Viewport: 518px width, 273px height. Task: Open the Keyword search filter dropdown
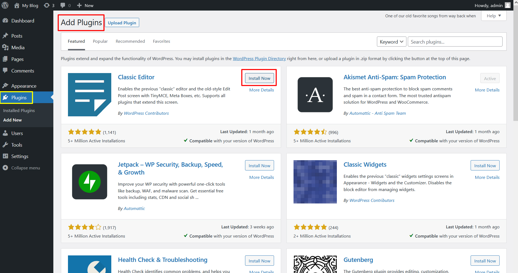pyautogui.click(x=391, y=41)
